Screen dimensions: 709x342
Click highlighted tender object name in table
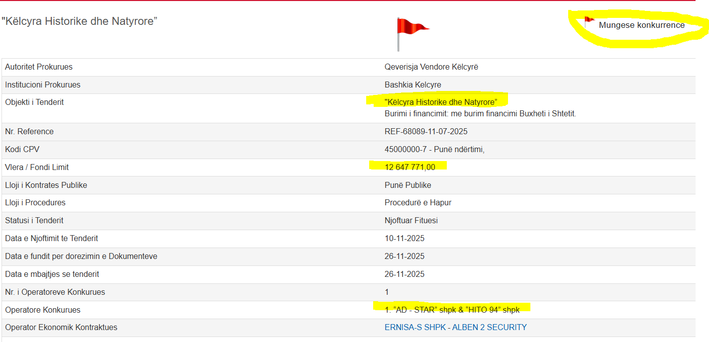point(440,102)
